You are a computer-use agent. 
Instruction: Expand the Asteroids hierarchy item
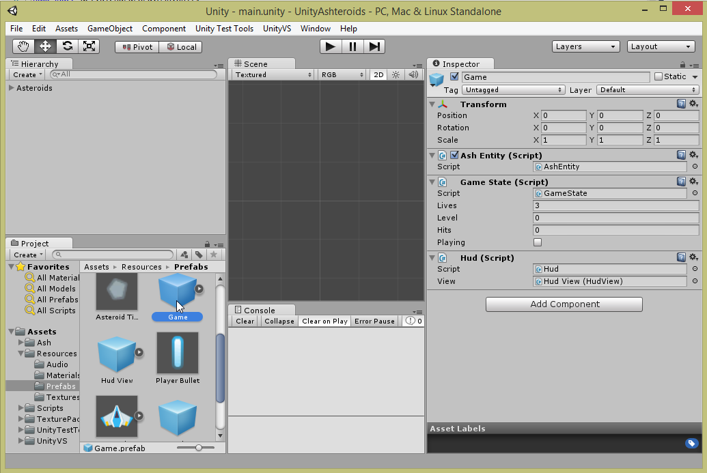pos(12,88)
